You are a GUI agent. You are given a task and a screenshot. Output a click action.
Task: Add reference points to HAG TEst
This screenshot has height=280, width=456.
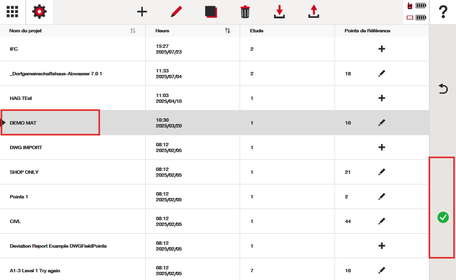coord(381,98)
